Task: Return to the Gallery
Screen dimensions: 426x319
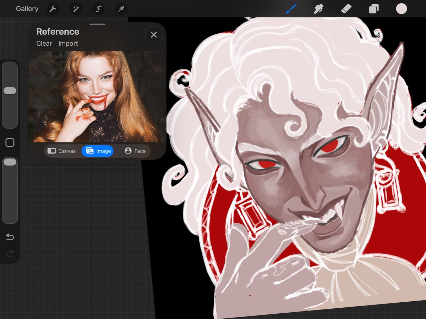Action: (x=27, y=9)
